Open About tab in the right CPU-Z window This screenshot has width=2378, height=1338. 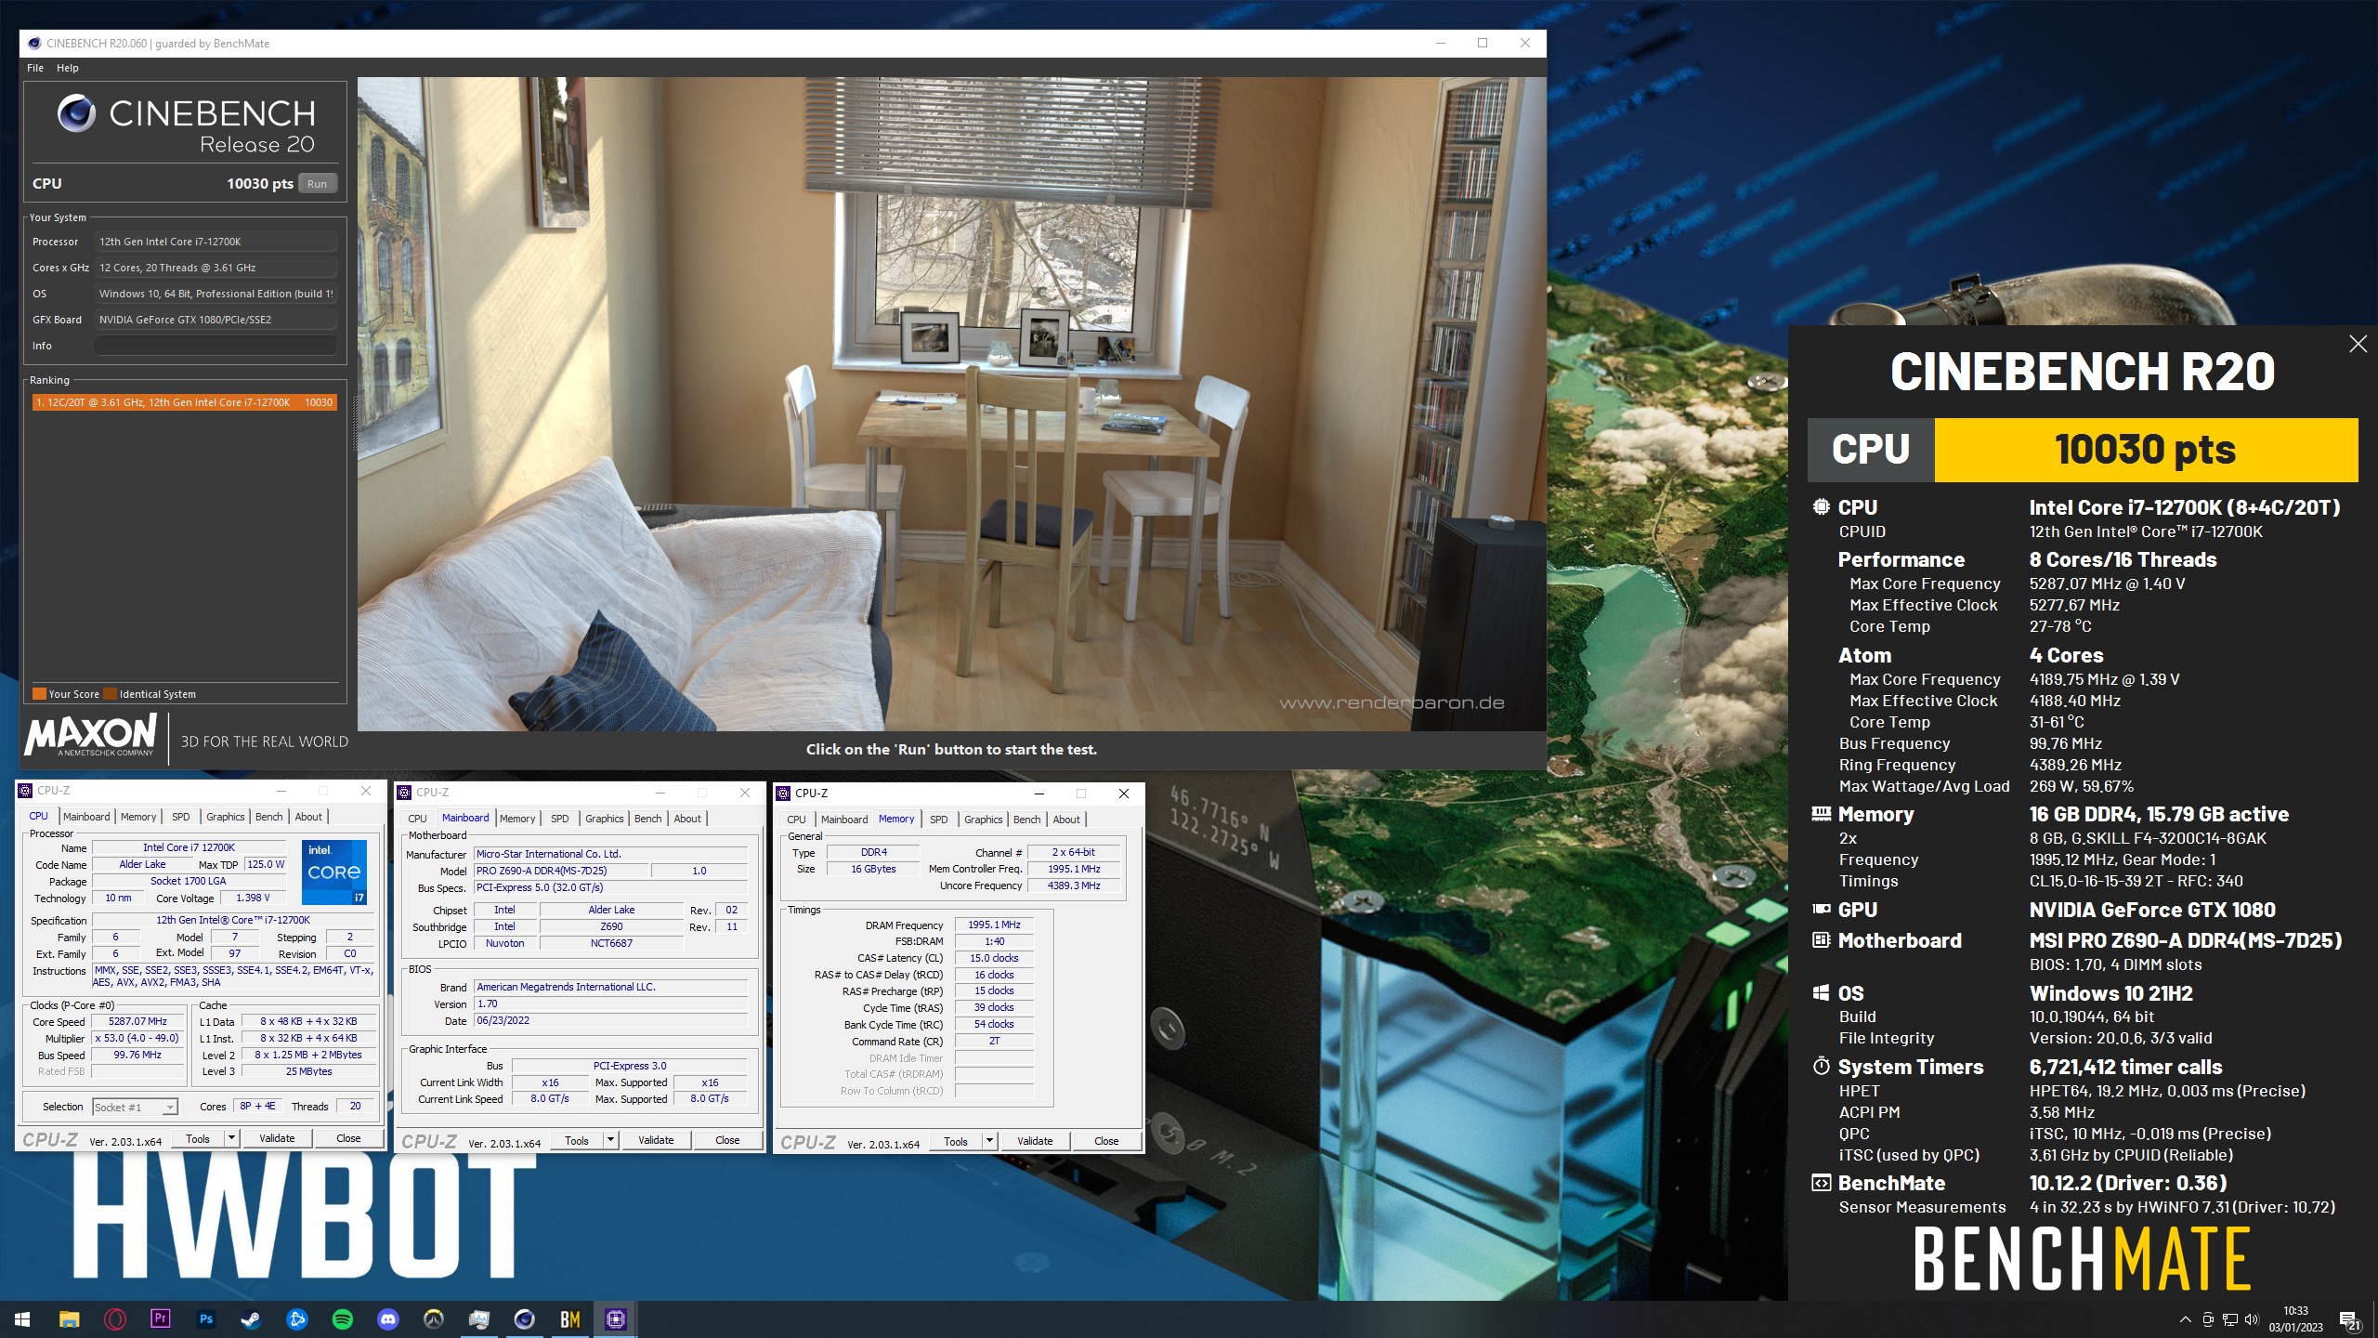click(1066, 820)
